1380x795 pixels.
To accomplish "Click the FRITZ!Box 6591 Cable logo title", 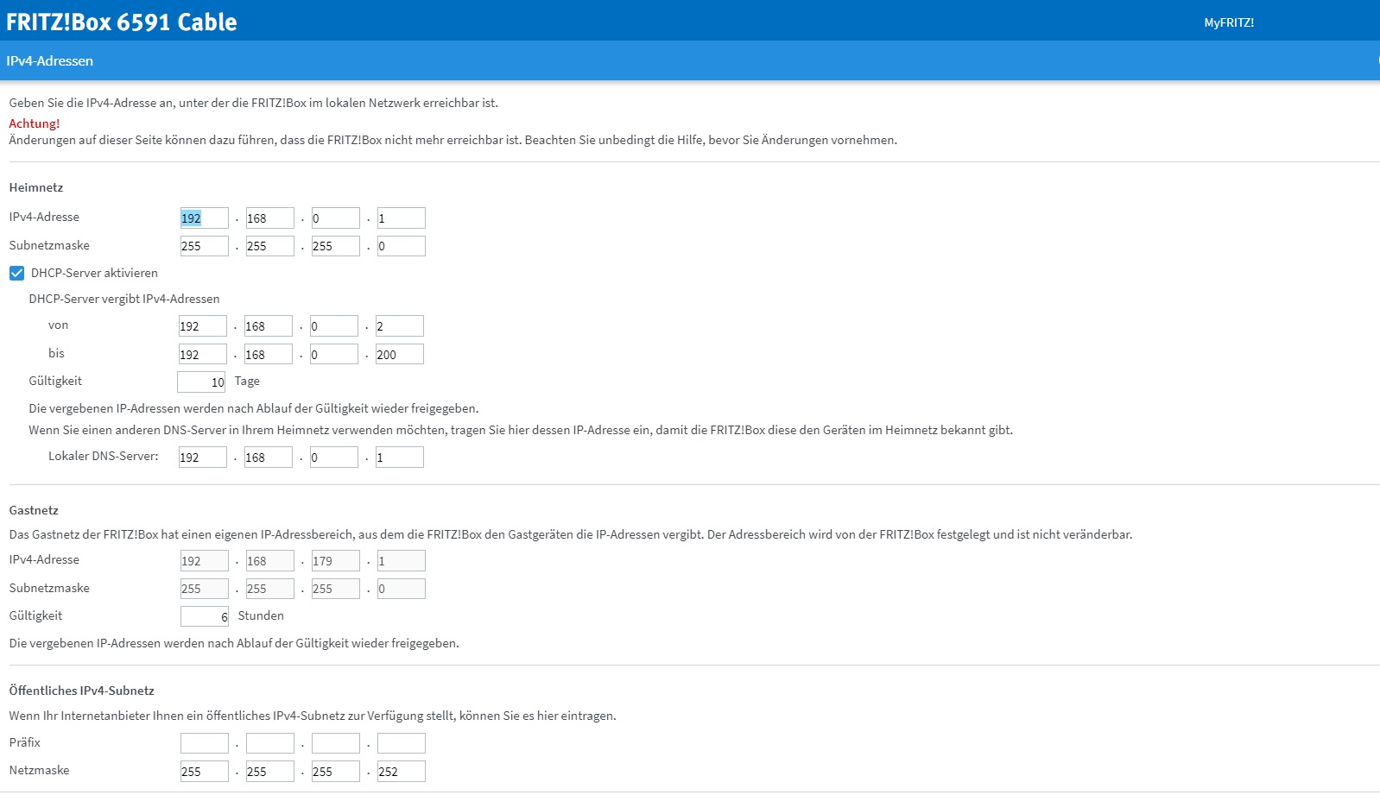I will tap(122, 22).
